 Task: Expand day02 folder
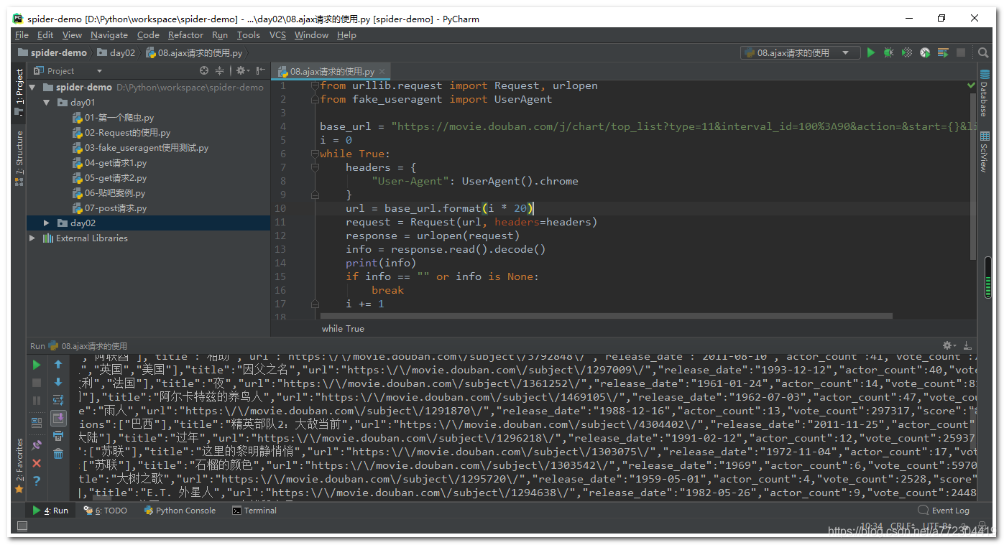[47, 223]
